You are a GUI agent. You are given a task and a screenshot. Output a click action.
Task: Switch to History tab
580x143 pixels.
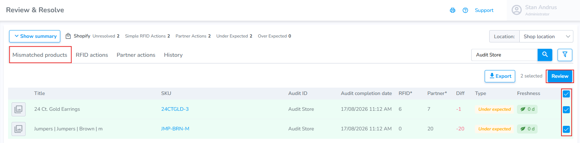173,55
